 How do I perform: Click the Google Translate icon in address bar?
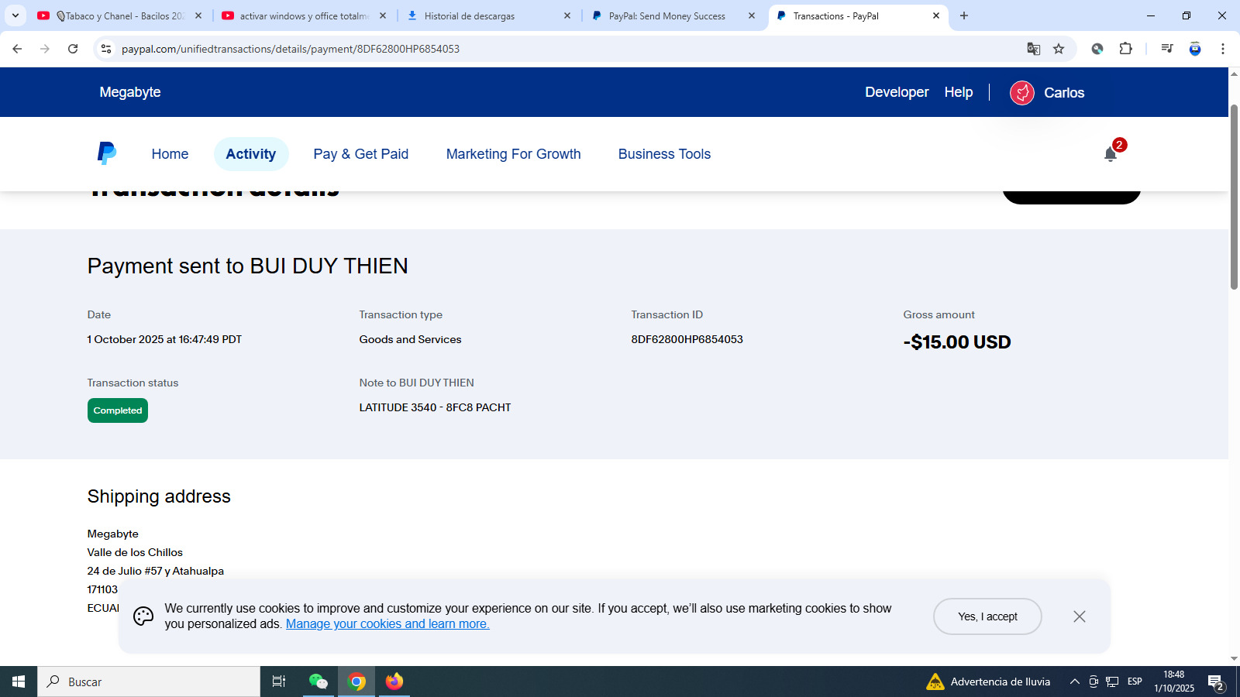1033,49
